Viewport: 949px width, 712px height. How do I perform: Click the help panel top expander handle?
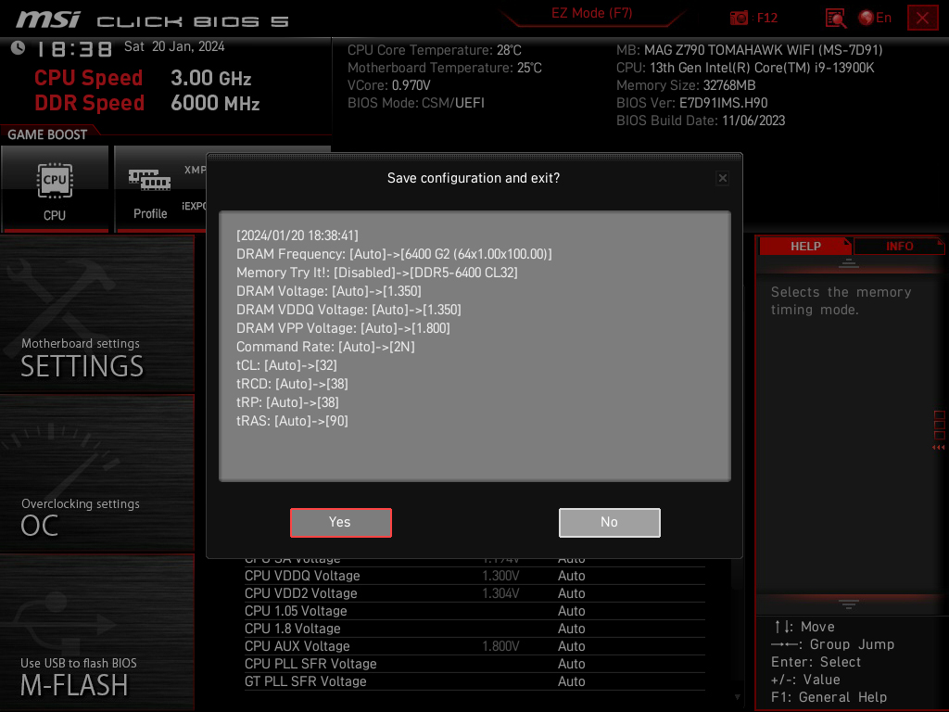pyautogui.click(x=849, y=262)
